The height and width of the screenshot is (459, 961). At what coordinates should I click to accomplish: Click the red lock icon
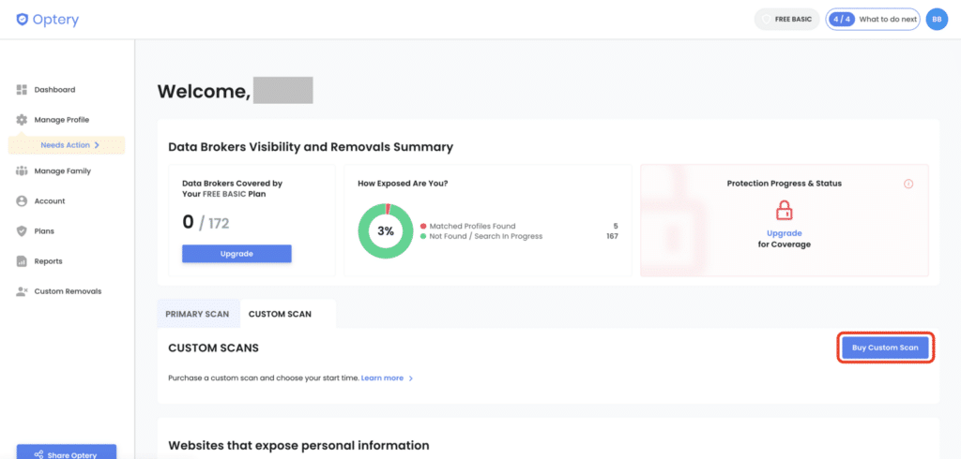[784, 211]
